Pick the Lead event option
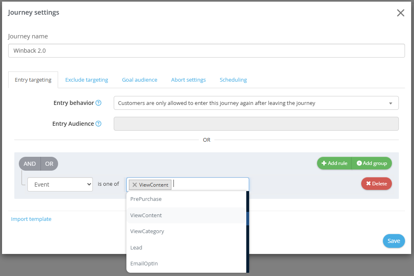 (136, 247)
